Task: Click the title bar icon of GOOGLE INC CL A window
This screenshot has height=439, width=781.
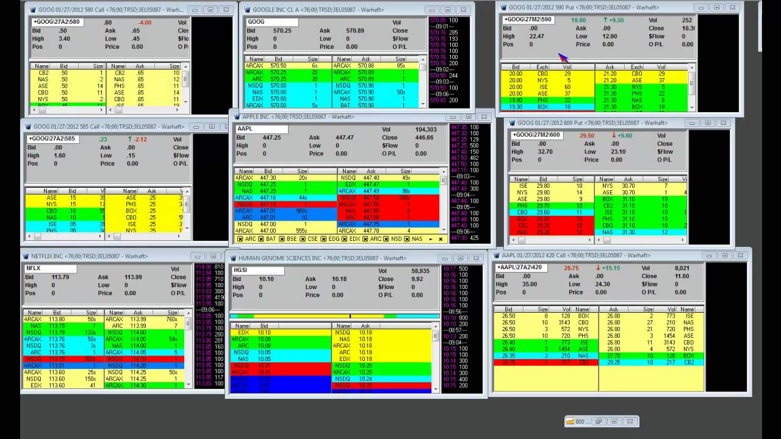Action: [247, 10]
